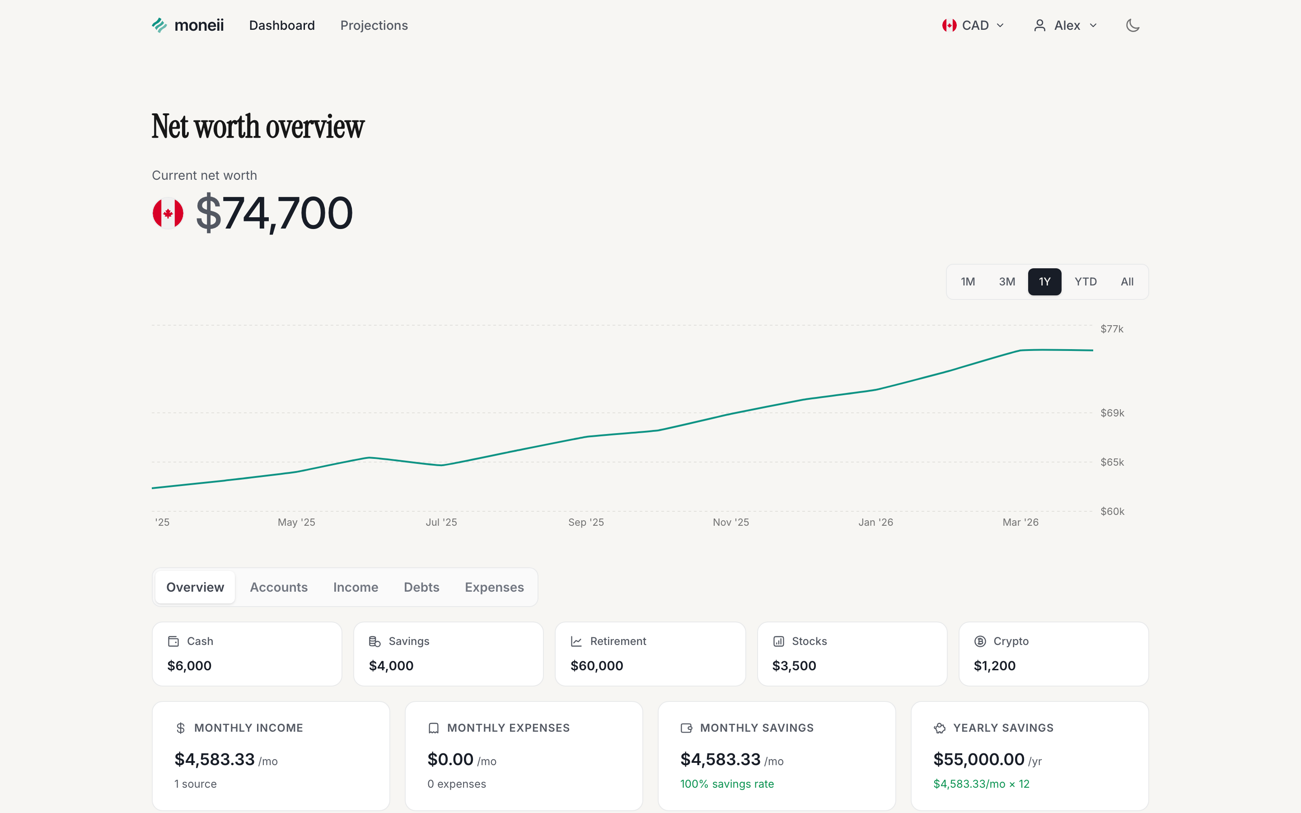Screen dimensions: 1301x813
Task: Switch the chart range to All
Action: (x=1126, y=281)
